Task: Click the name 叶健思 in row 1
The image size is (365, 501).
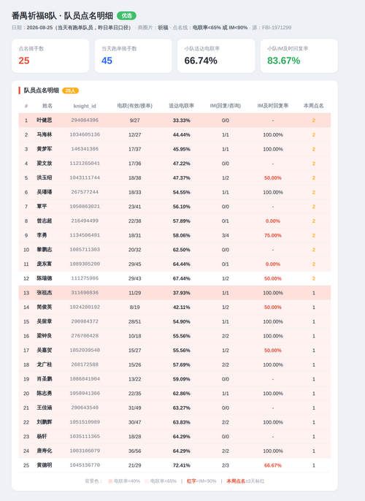Action: point(45,121)
